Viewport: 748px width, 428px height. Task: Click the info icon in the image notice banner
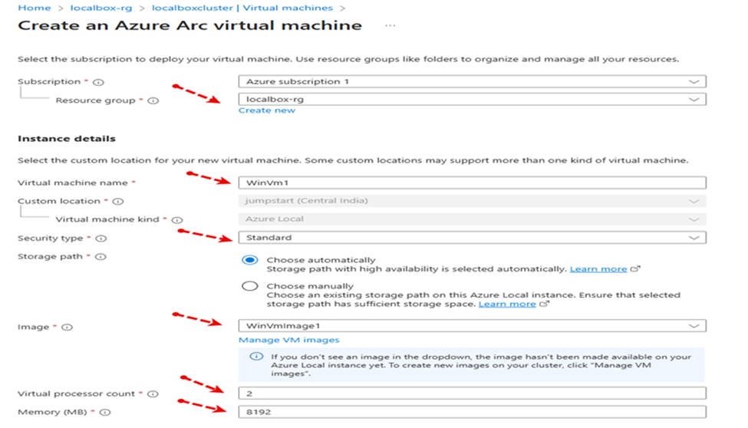(257, 357)
